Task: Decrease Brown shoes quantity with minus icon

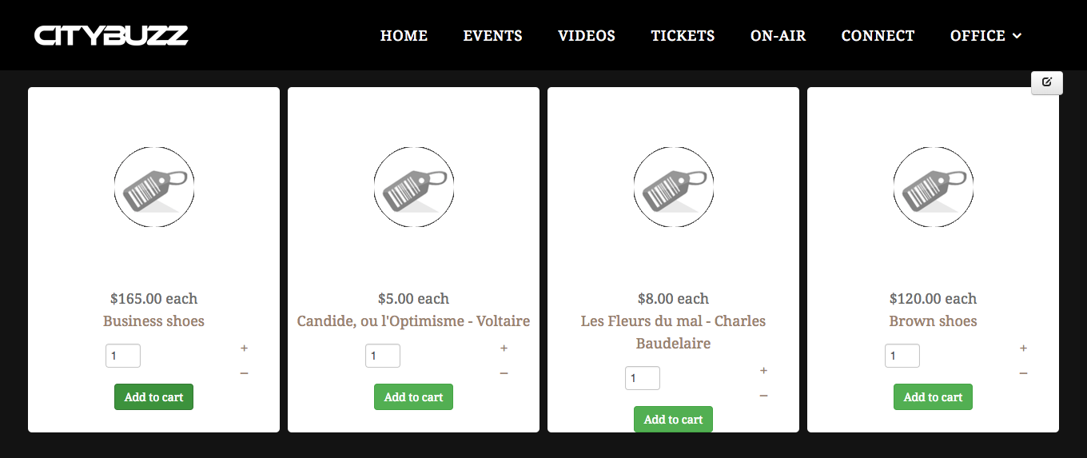Action: tap(1023, 373)
